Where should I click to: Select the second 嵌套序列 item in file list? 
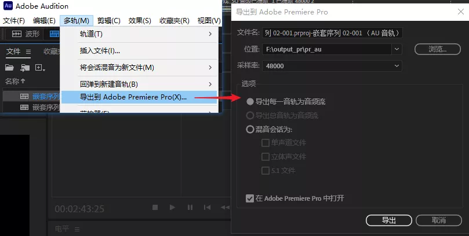tap(31, 107)
